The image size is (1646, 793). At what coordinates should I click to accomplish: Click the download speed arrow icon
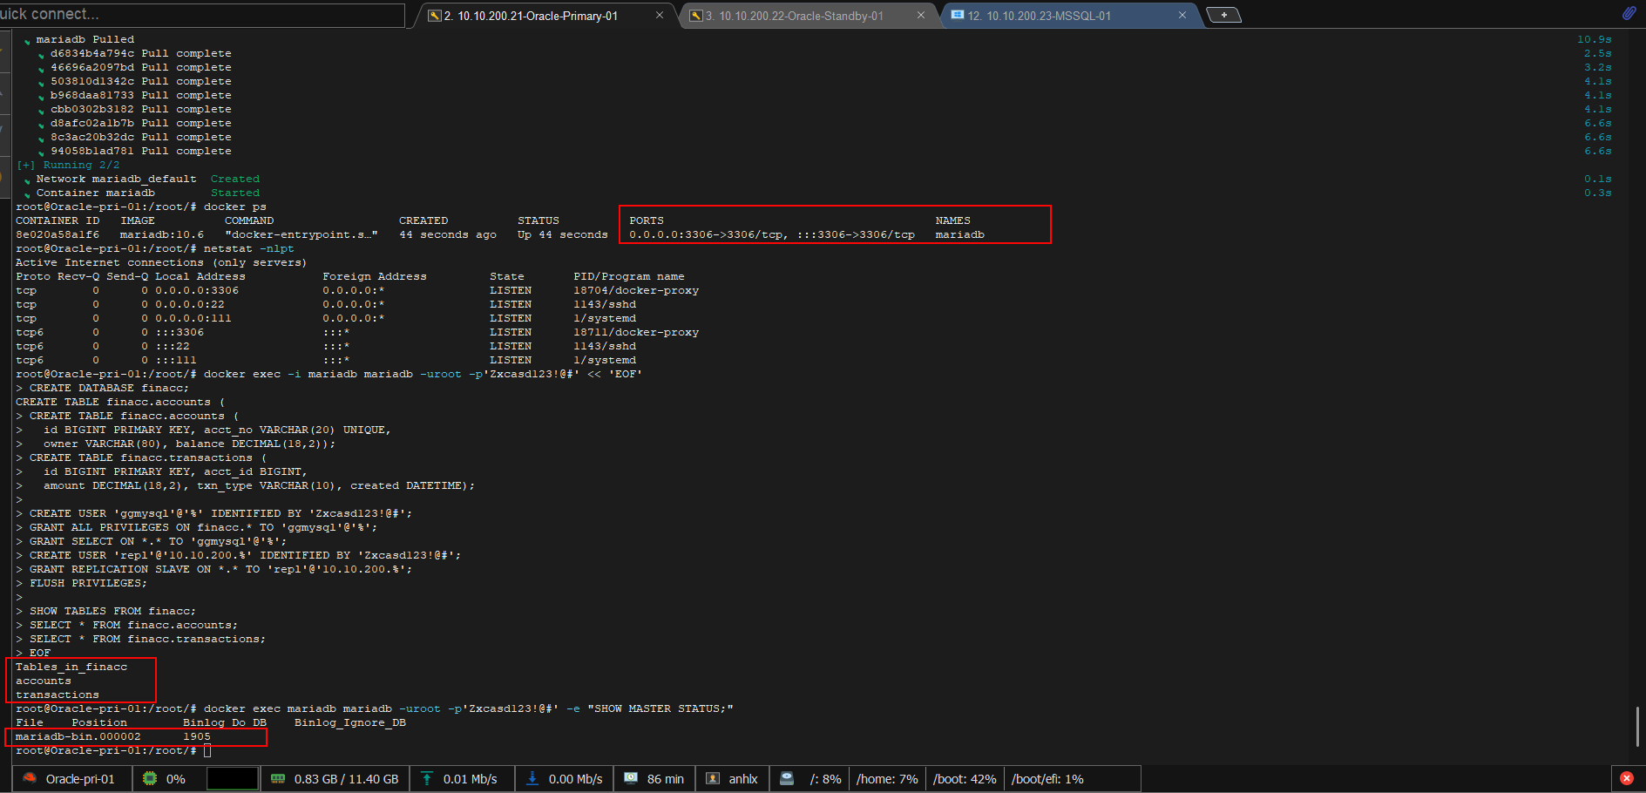(x=532, y=778)
